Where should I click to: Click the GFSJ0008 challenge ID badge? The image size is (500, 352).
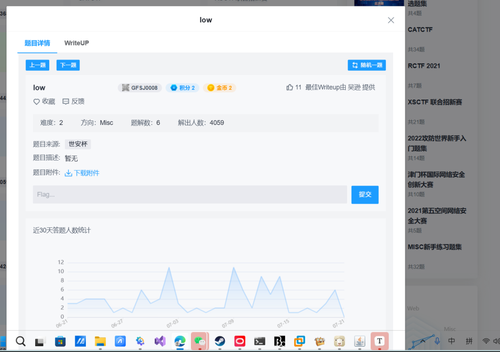[x=140, y=88]
